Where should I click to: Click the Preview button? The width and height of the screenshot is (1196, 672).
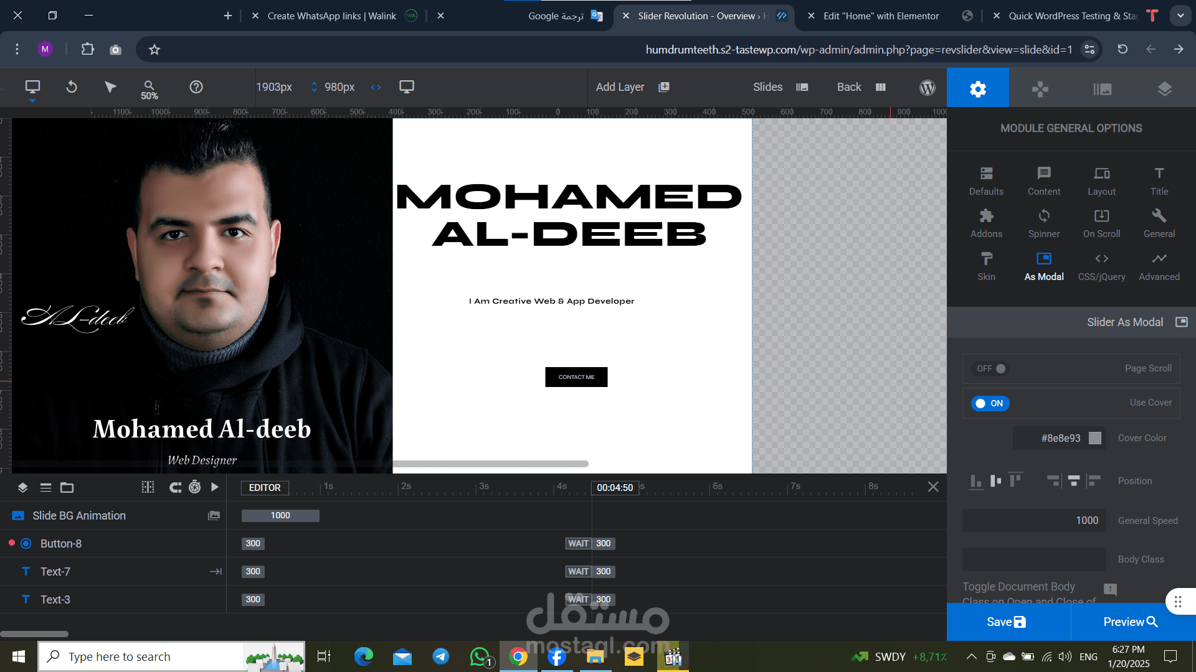pos(1130,622)
